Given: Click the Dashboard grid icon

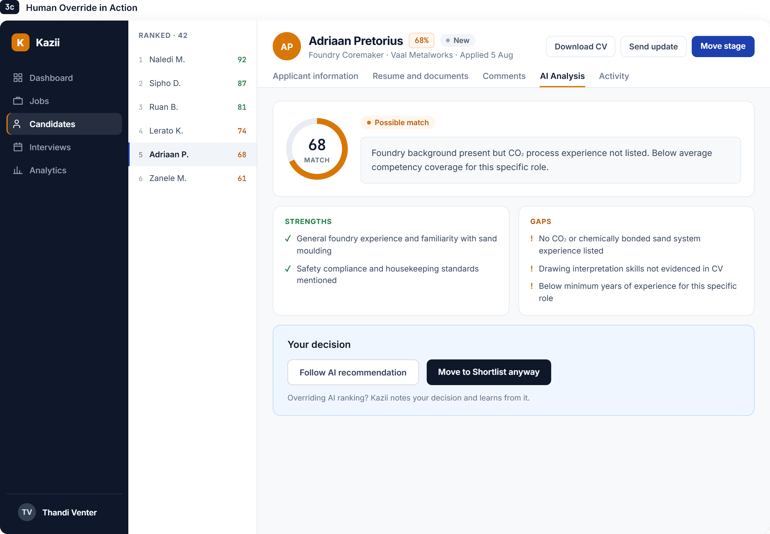Looking at the screenshot, I should 18,78.
